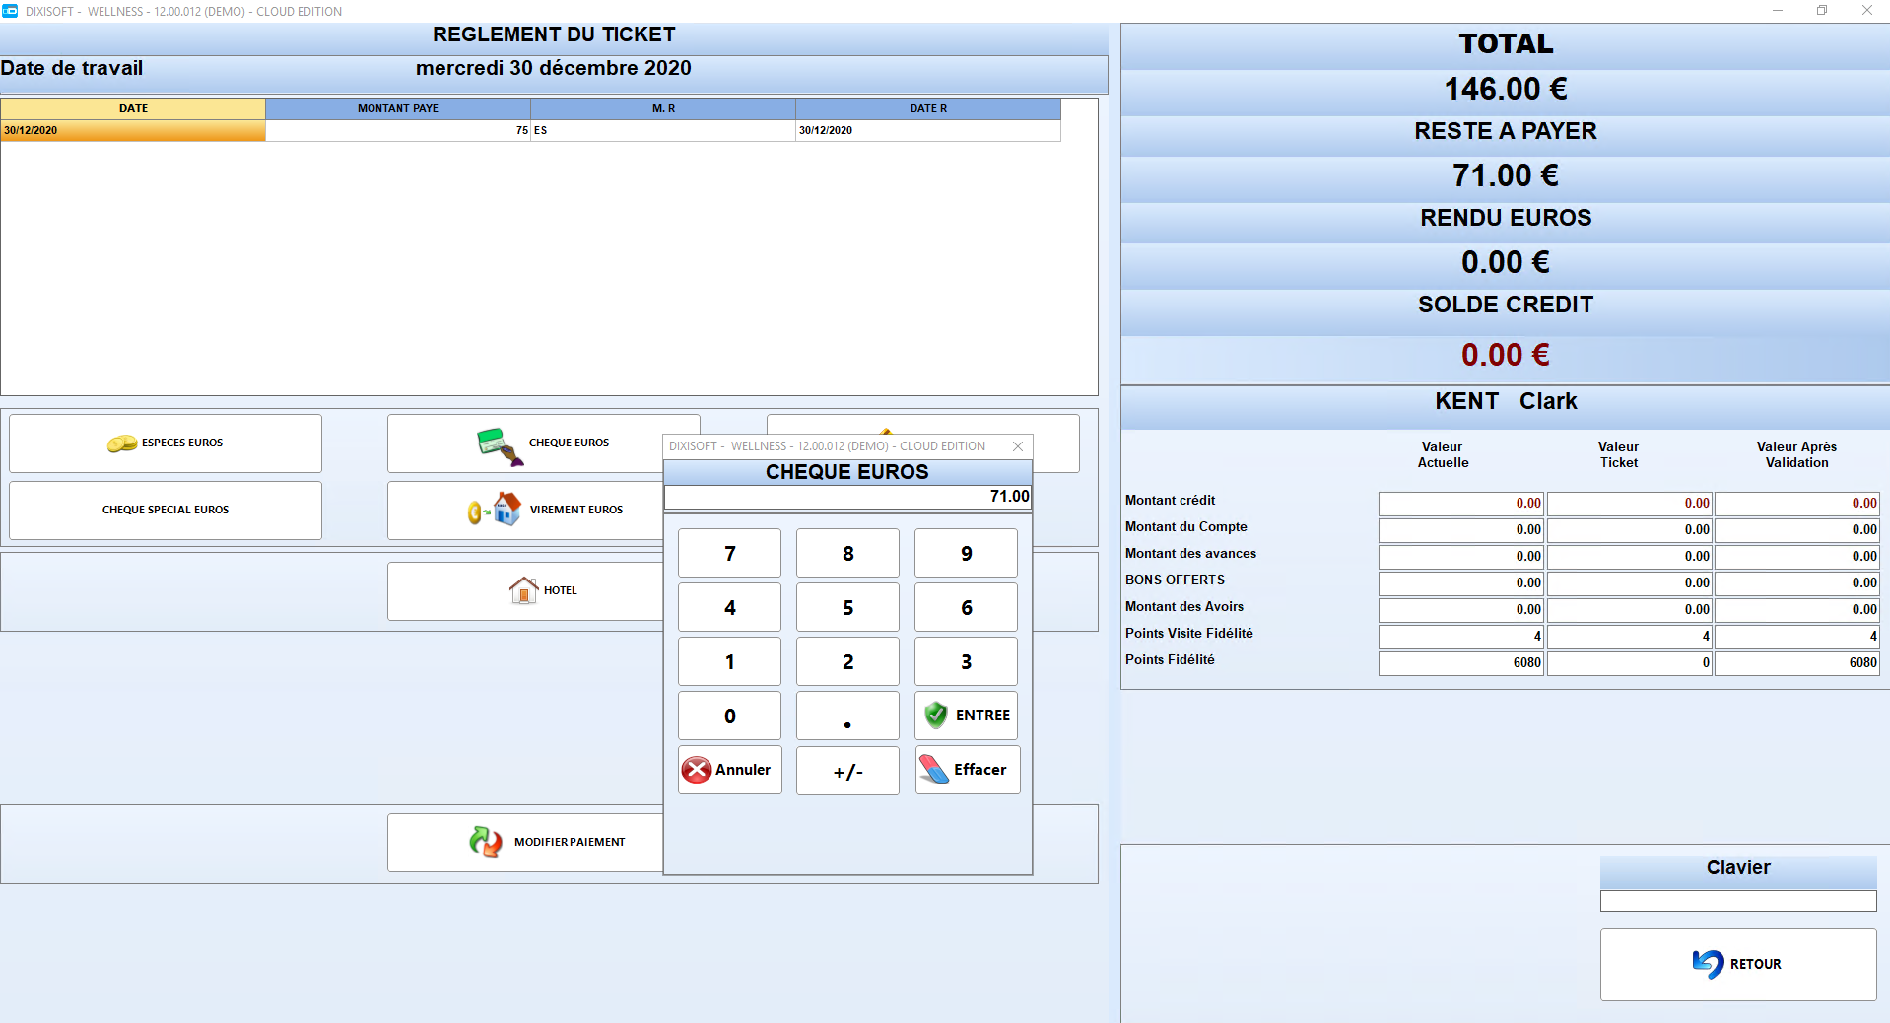Click the CHEQUE EUROS checkbook icon
The height and width of the screenshot is (1023, 1890).
click(x=500, y=446)
